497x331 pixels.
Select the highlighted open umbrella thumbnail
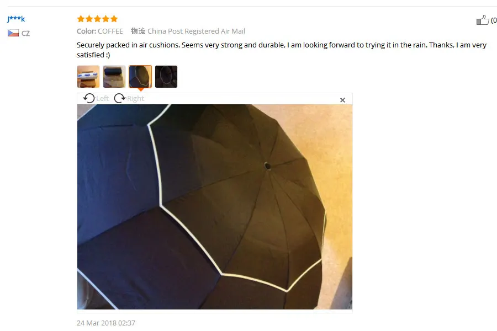(140, 76)
